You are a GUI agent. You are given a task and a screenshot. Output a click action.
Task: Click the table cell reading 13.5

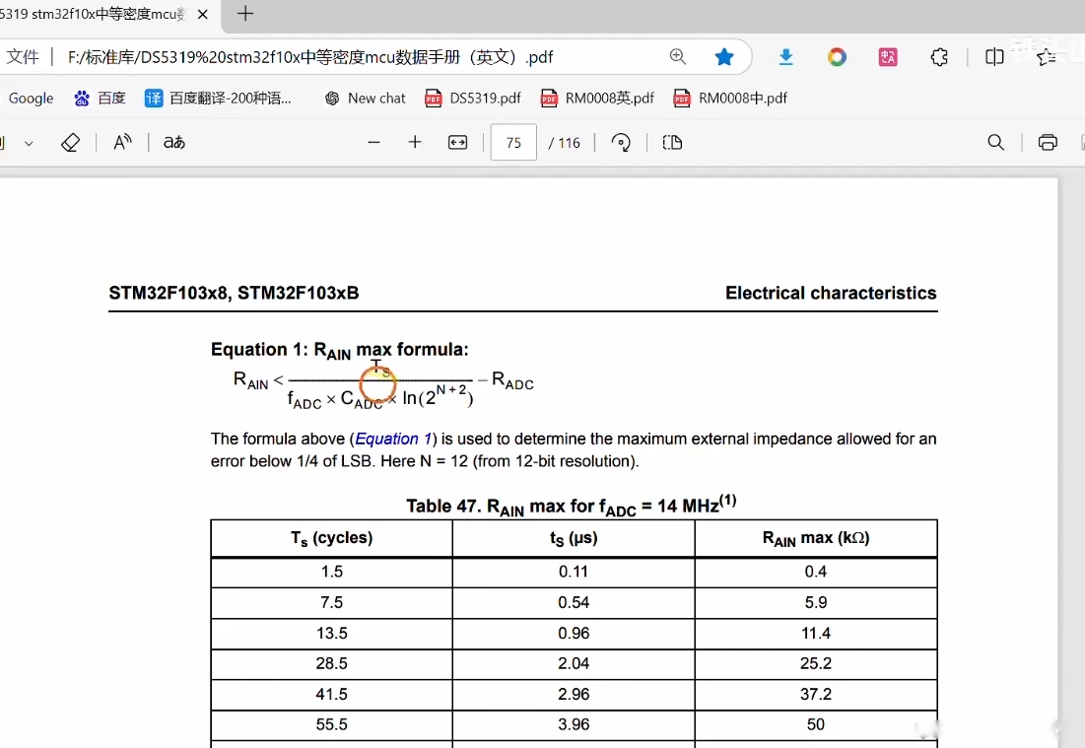pos(331,633)
